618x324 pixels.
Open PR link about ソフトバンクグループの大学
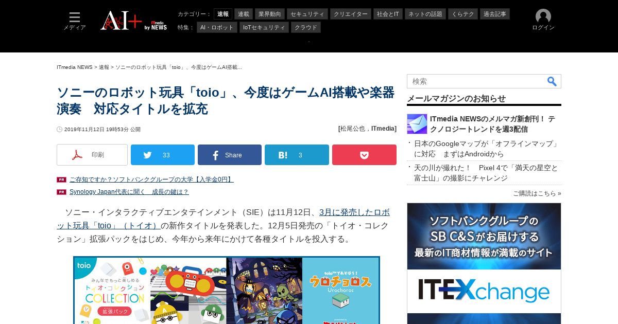151,179
